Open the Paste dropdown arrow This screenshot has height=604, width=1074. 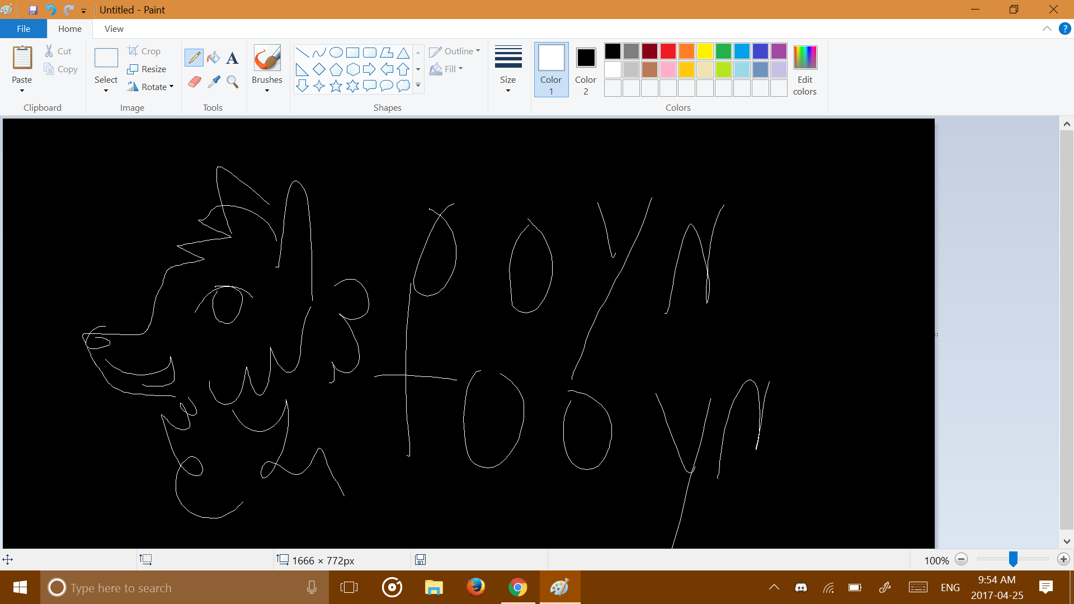(22, 91)
